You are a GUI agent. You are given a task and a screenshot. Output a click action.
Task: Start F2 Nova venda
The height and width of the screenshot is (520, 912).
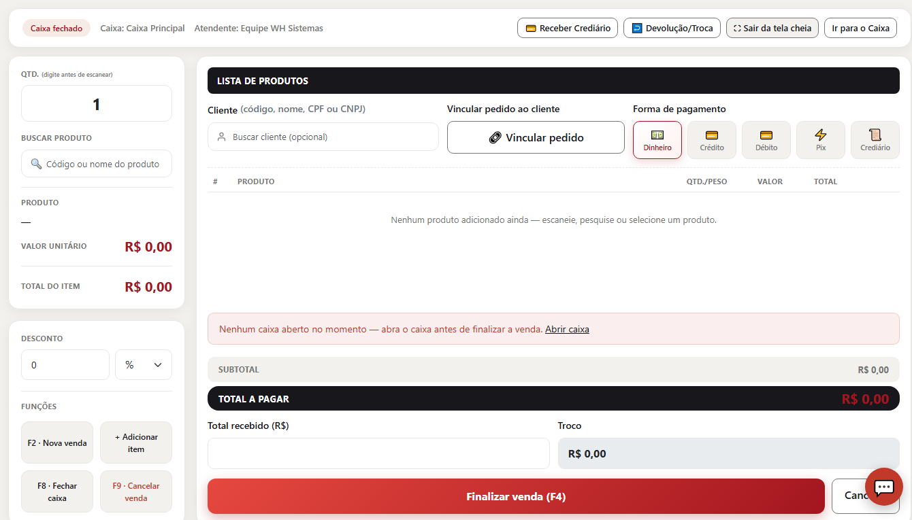tap(57, 443)
